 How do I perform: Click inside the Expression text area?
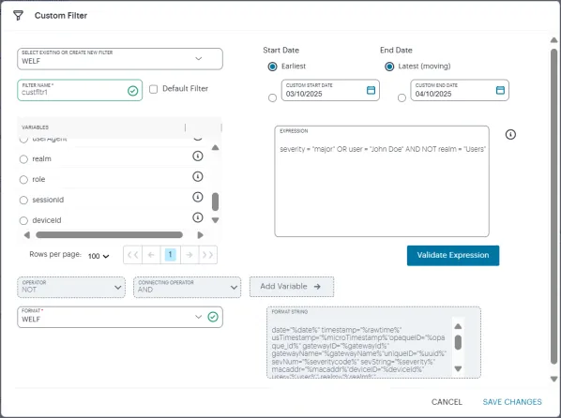click(382, 181)
